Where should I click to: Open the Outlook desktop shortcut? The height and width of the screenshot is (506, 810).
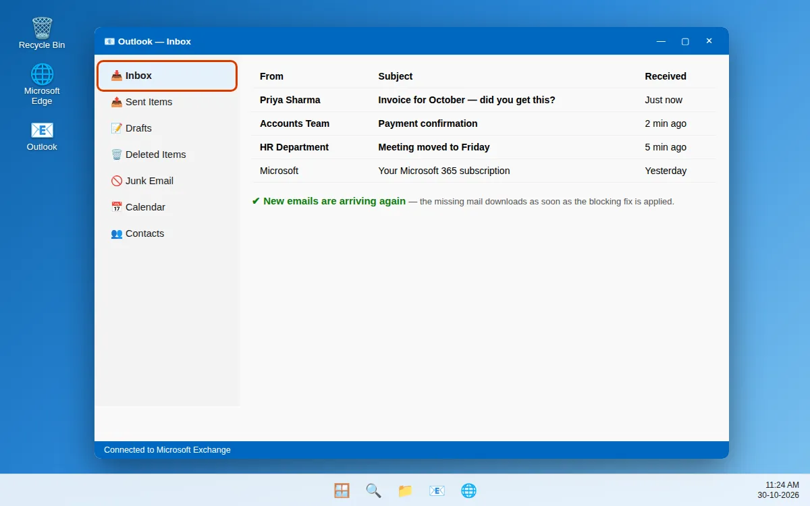tap(42, 136)
